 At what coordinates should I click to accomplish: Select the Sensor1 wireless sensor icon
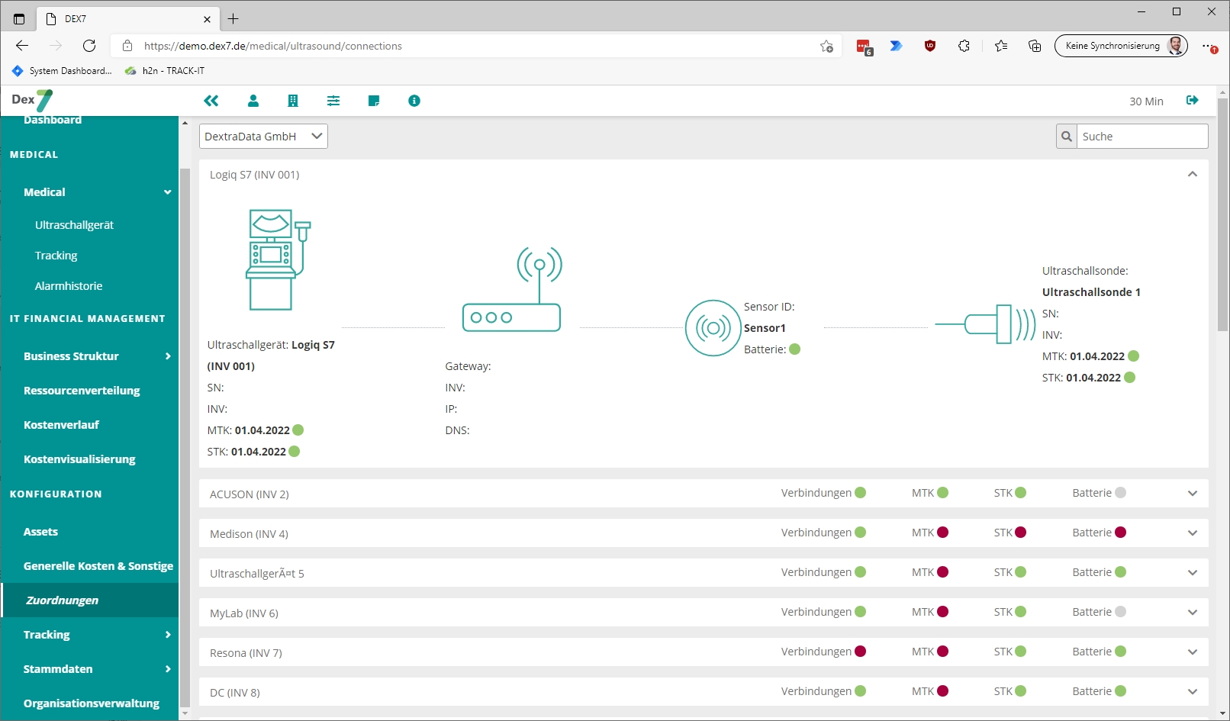tap(713, 328)
